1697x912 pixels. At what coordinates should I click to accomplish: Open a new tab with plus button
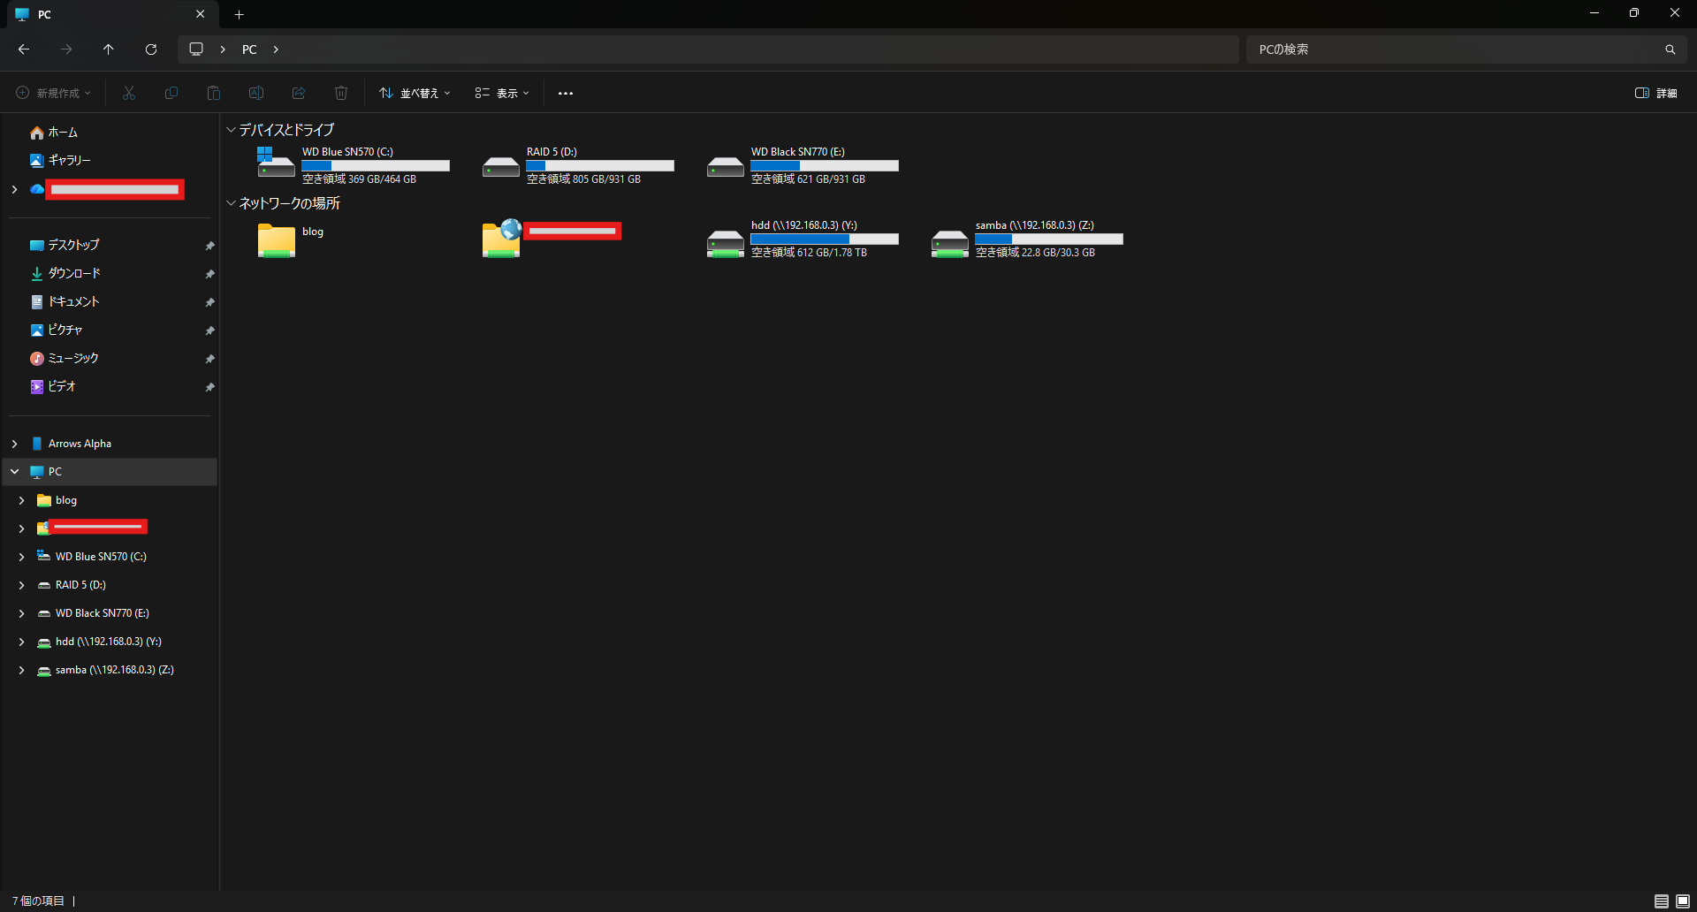pyautogui.click(x=239, y=14)
